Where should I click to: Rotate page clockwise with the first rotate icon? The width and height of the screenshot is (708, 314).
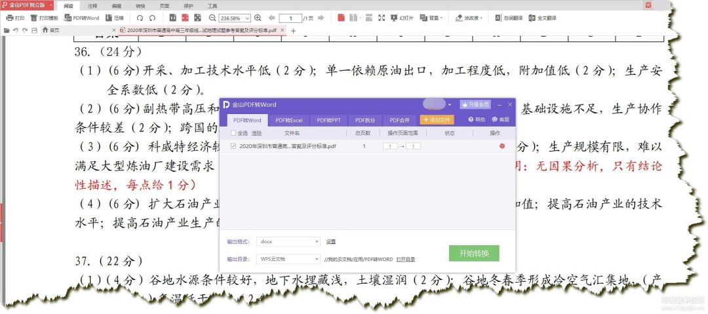[140, 18]
